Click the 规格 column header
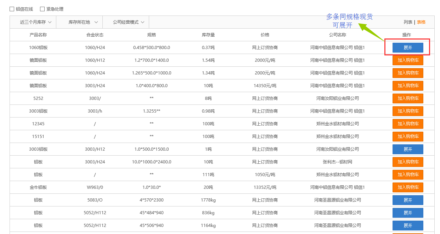The height and width of the screenshot is (234, 440). (152, 35)
